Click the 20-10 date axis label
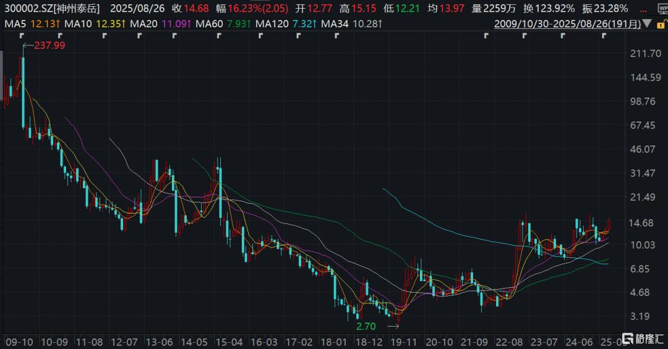Image resolution: width=668 pixels, height=349 pixels. [439, 342]
